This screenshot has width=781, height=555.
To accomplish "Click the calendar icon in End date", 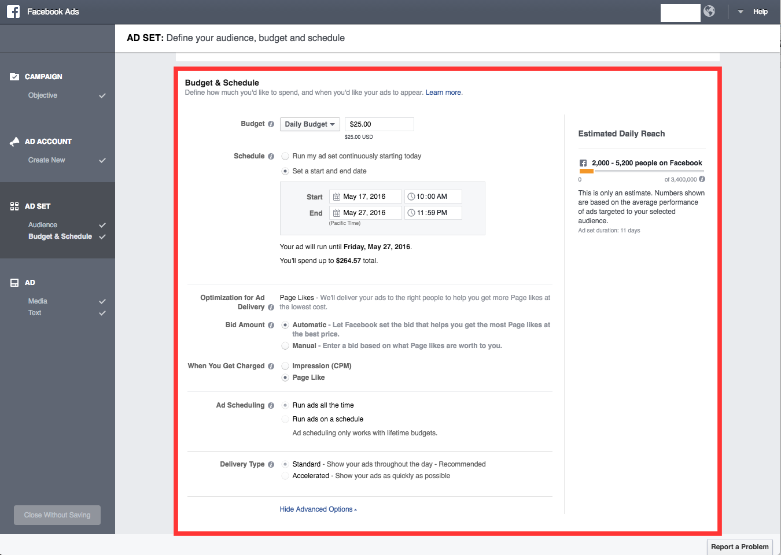I will tap(337, 213).
